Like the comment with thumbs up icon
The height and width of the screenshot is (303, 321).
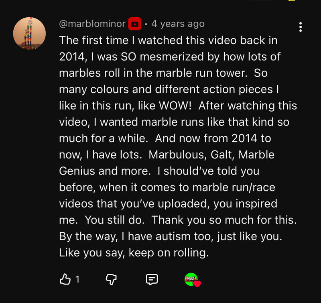pyautogui.click(x=65, y=279)
